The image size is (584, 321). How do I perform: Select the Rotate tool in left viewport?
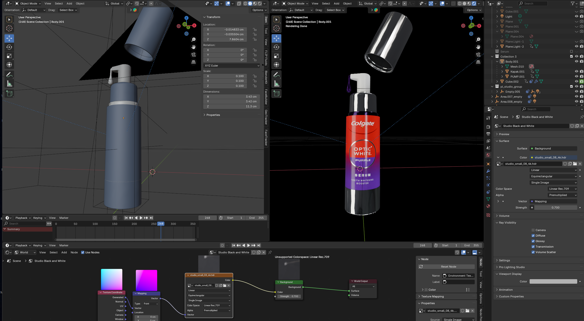click(9, 47)
